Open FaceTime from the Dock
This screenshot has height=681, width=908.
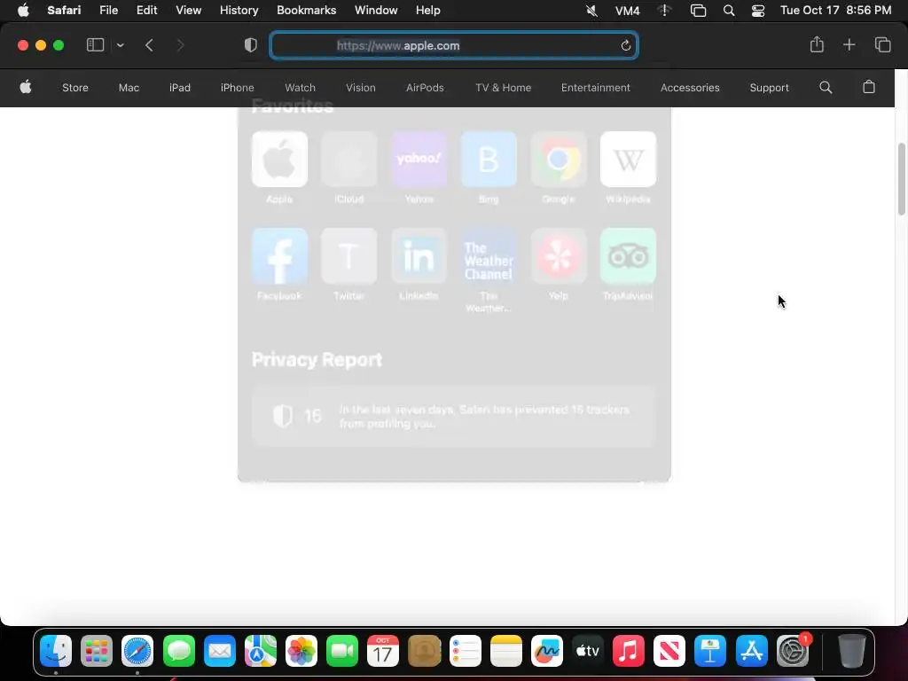(342, 651)
